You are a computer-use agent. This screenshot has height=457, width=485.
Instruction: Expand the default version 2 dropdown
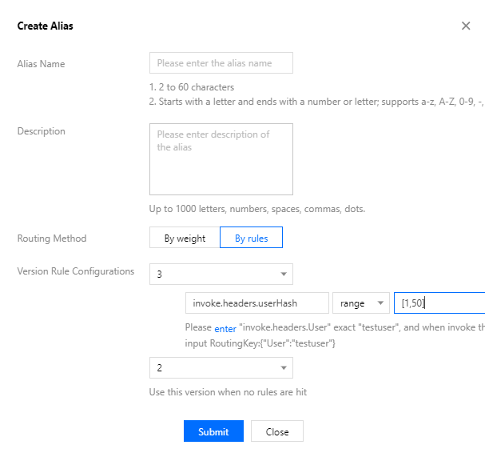(221, 368)
